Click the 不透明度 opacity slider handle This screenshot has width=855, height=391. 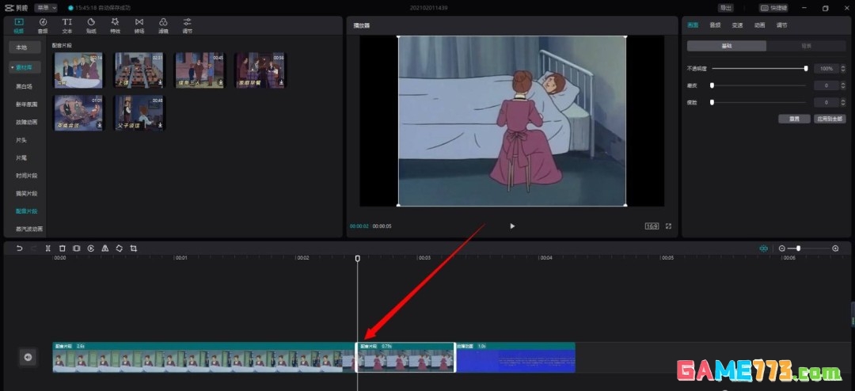coord(806,68)
